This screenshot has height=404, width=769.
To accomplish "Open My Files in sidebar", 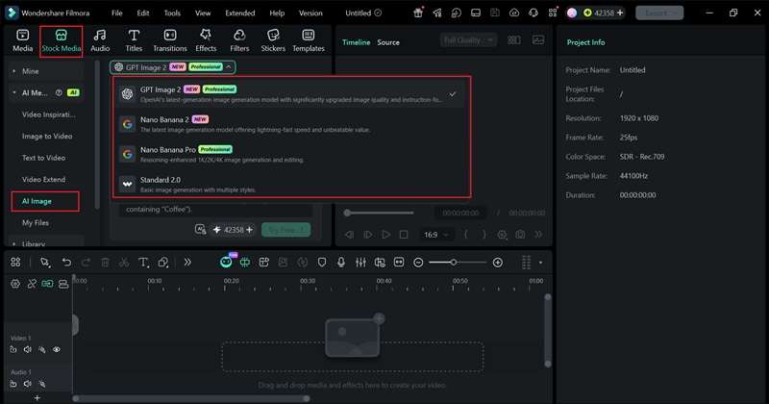I will pyautogui.click(x=36, y=222).
